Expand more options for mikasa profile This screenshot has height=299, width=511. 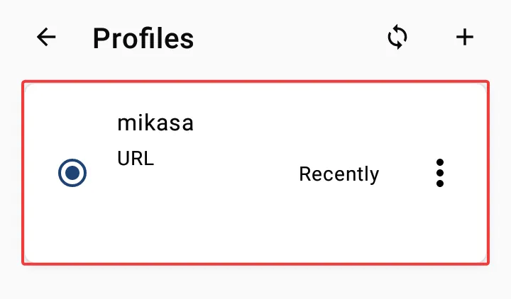(x=439, y=173)
